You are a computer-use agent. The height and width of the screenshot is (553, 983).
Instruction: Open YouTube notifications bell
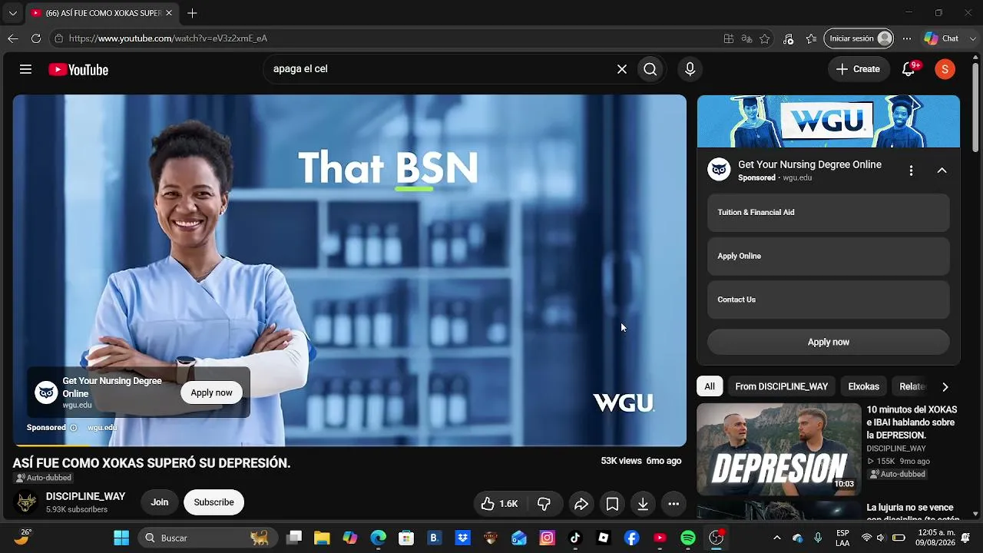pos(909,69)
